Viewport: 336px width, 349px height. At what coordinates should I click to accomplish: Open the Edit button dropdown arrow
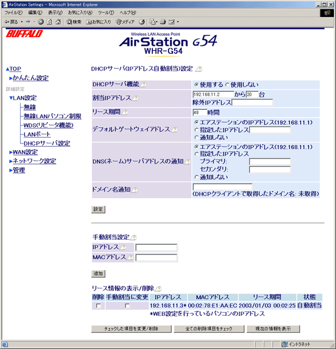click(x=178, y=22)
